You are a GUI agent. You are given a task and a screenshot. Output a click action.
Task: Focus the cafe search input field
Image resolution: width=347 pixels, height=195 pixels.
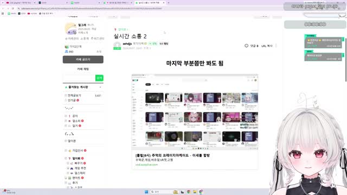coord(79,78)
